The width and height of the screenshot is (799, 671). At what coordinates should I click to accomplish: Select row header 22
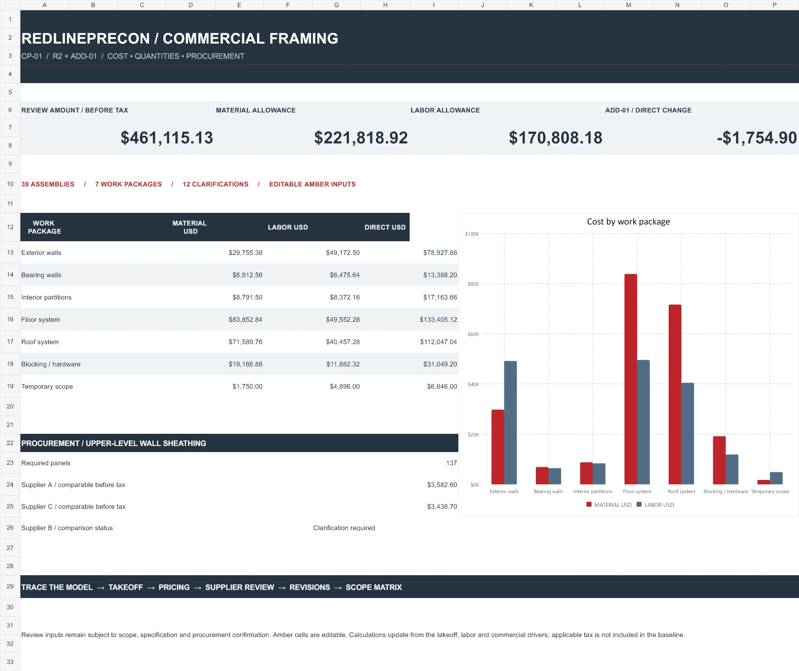pyautogui.click(x=10, y=443)
